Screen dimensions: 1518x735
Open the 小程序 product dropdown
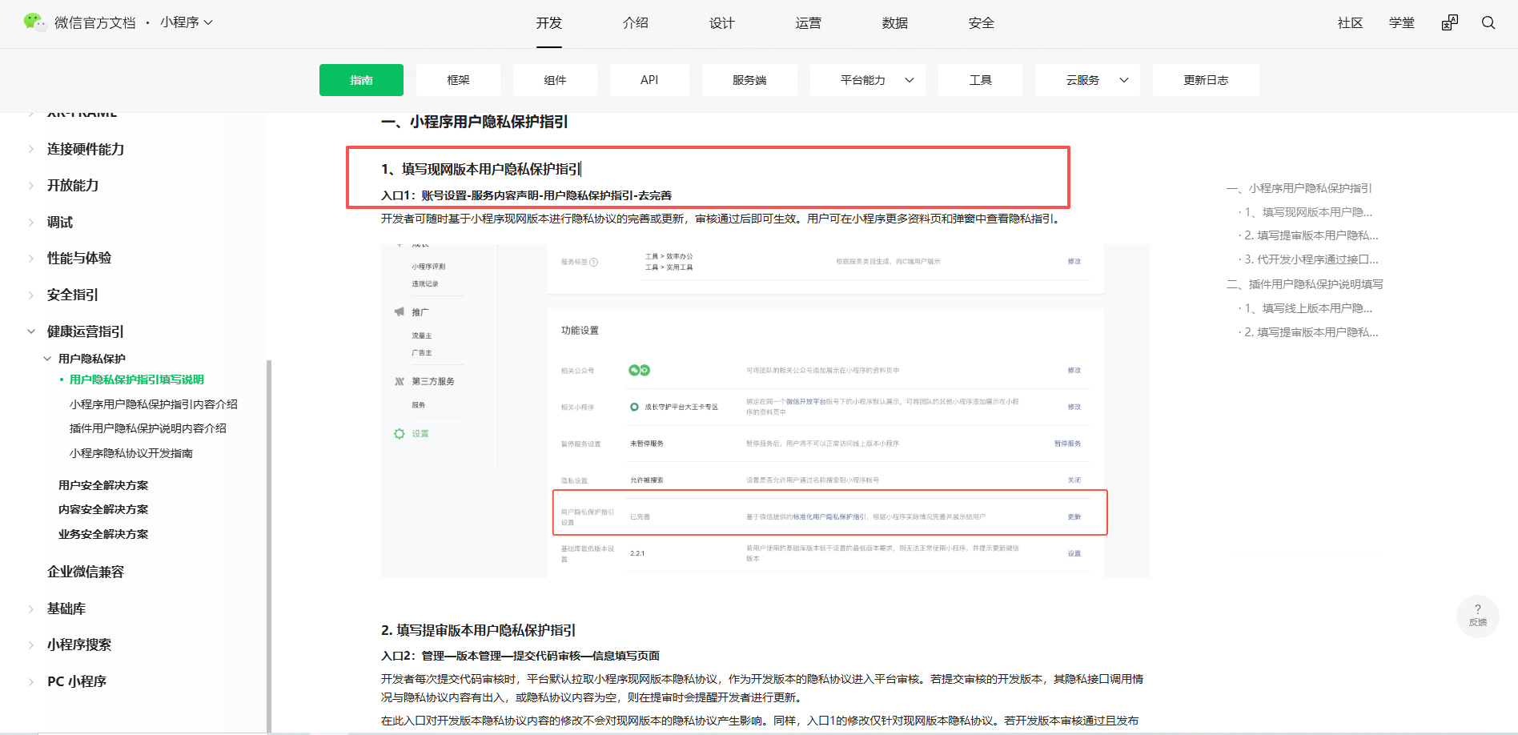click(187, 22)
